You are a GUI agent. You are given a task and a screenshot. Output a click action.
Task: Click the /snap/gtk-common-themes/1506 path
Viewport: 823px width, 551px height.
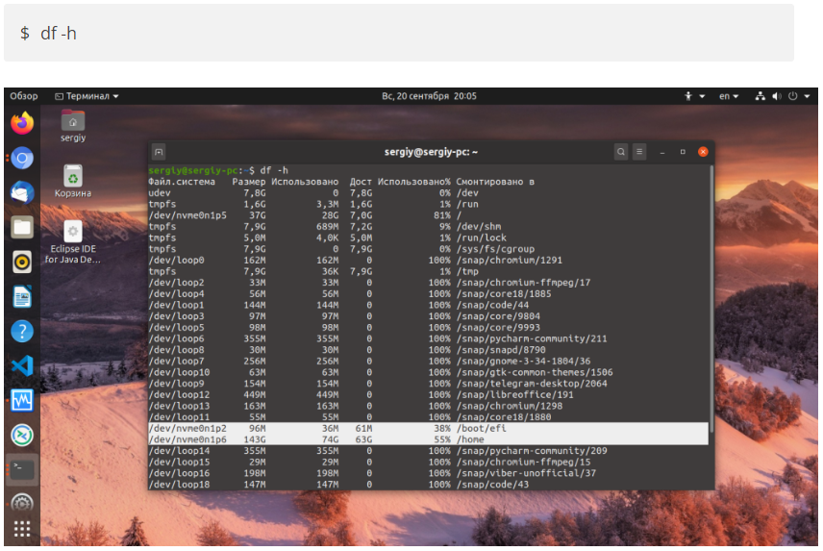535,372
